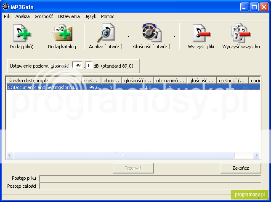Screen dimensions: 271x202
Task: Click the decimal volume field showing 0
Action: [89, 66]
